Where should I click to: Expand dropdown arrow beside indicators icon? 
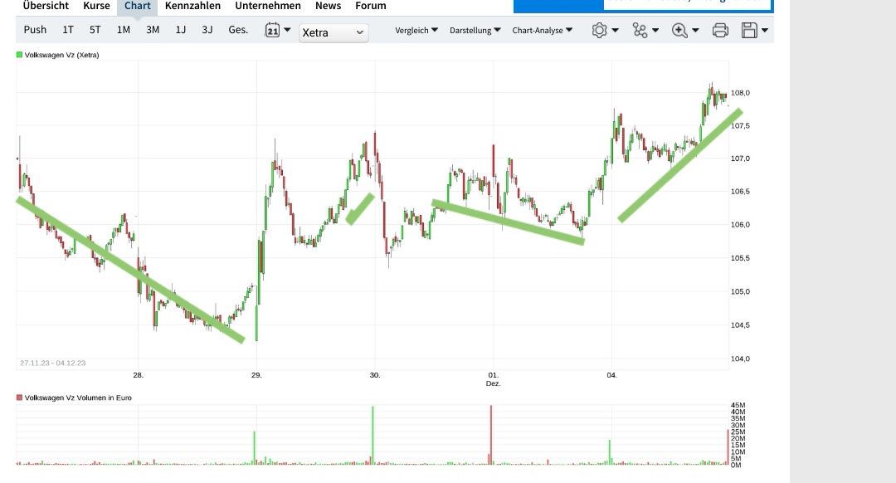click(655, 31)
